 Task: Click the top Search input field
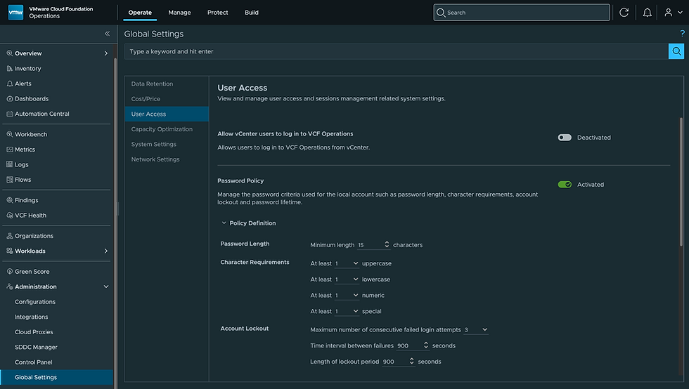coord(522,13)
